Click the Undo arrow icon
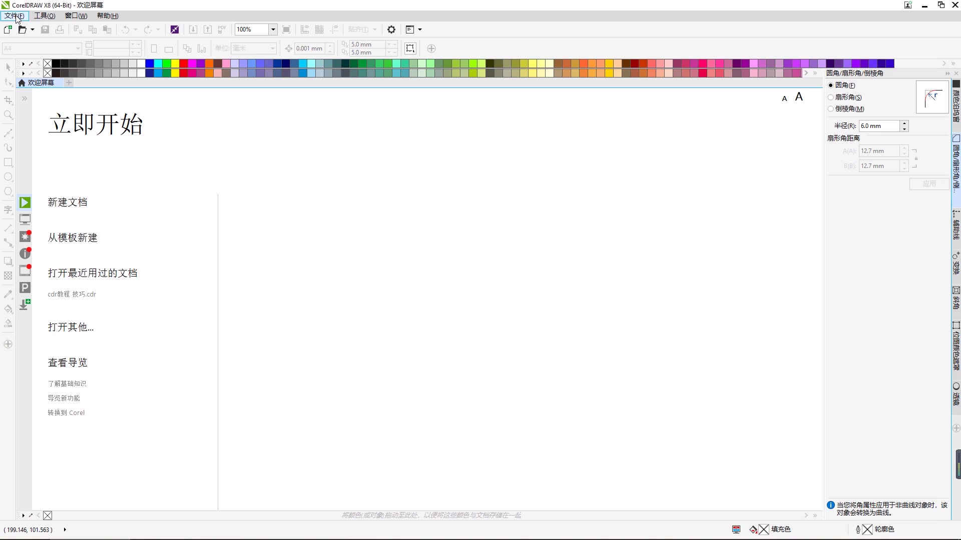The image size is (961, 540). pyautogui.click(x=126, y=29)
